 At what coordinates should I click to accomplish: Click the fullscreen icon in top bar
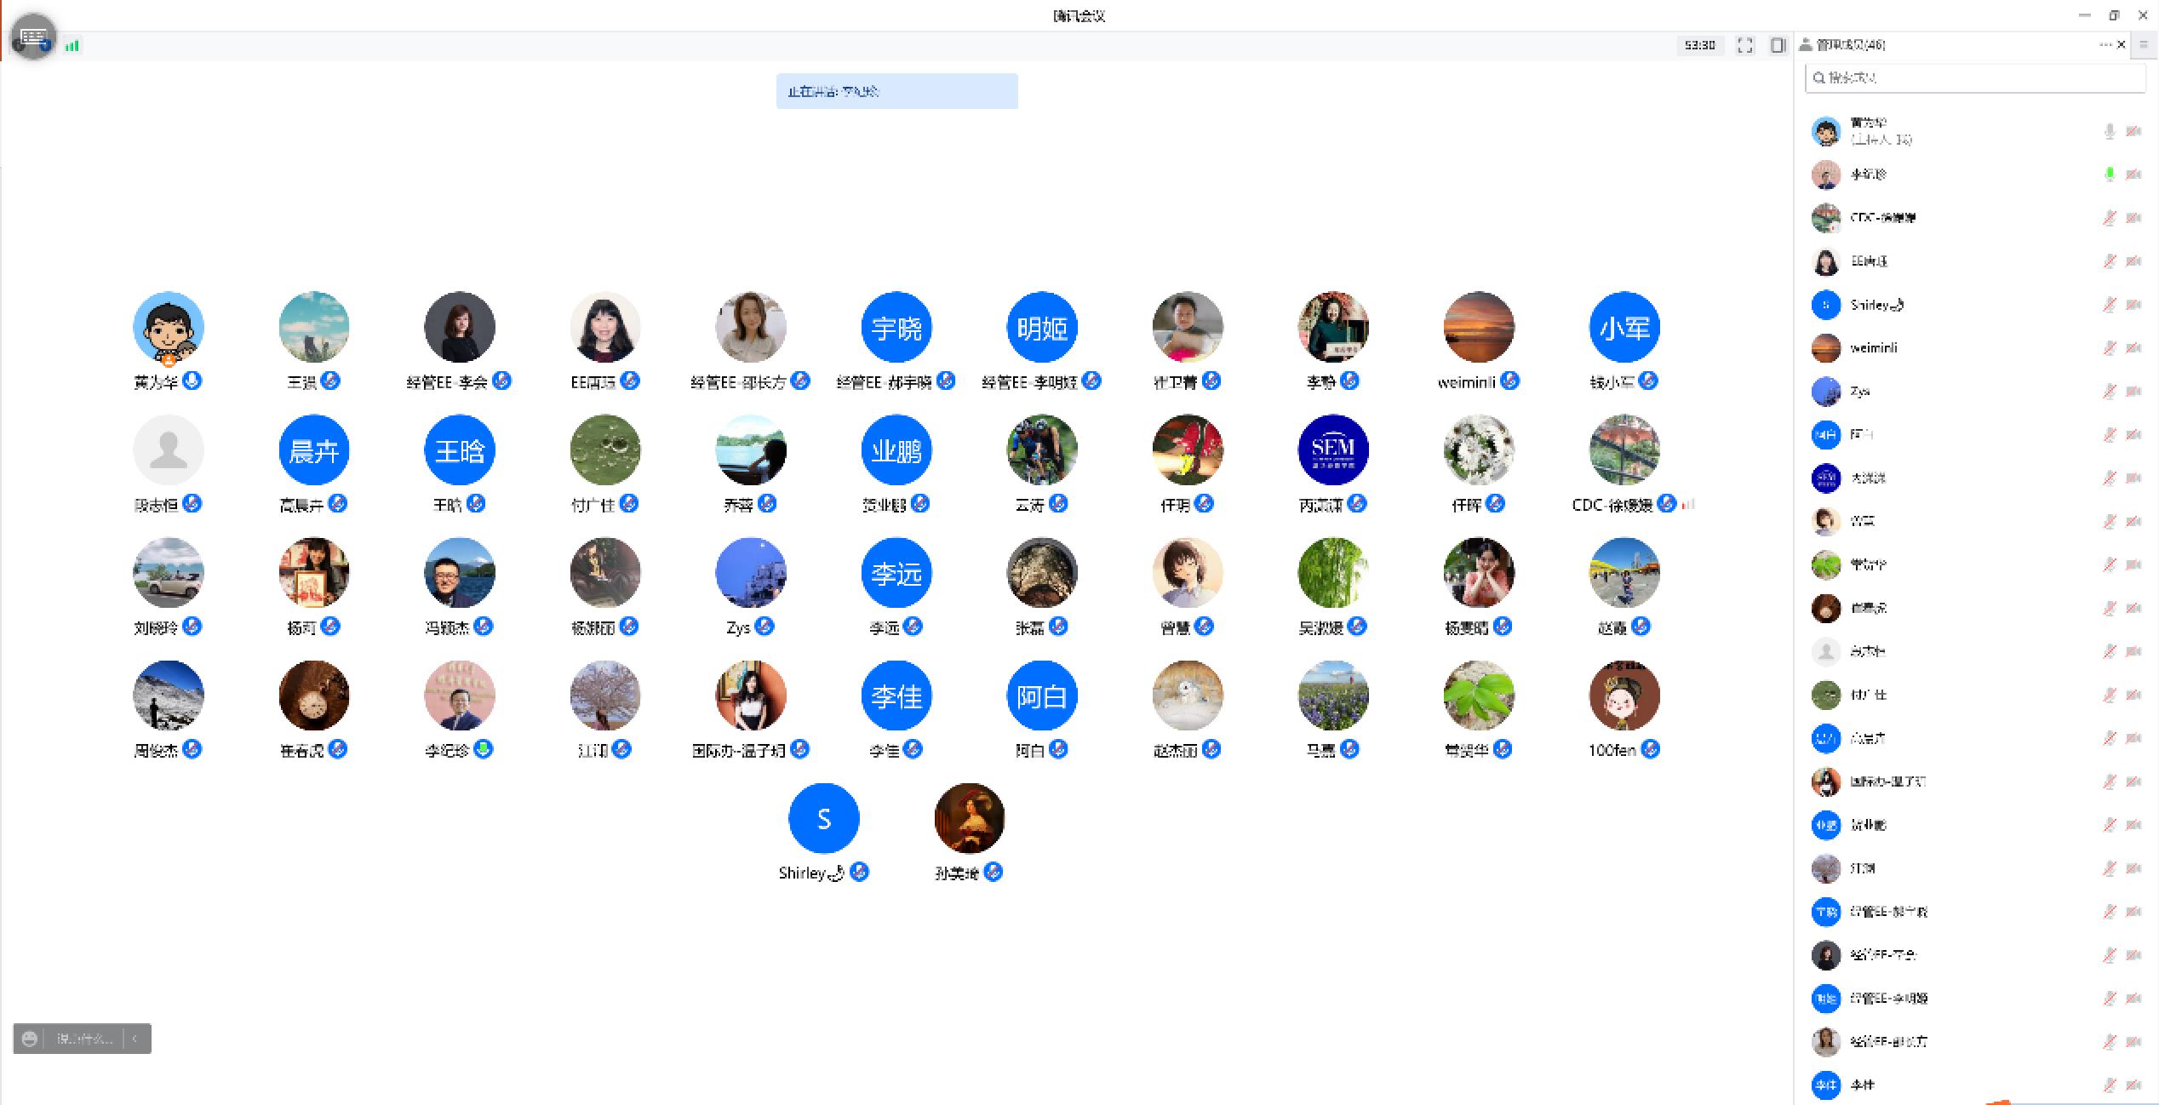(1745, 45)
